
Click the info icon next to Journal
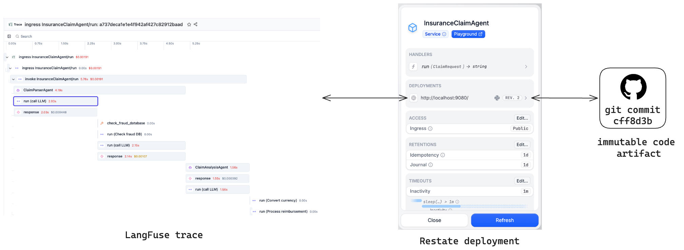point(430,165)
